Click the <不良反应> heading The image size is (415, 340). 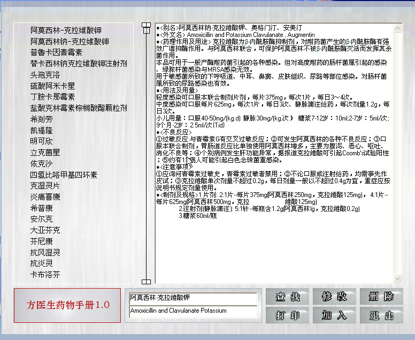click(x=176, y=132)
